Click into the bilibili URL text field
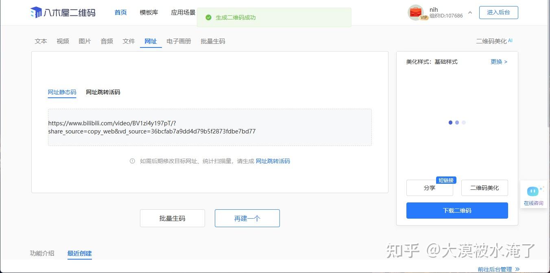 210,127
